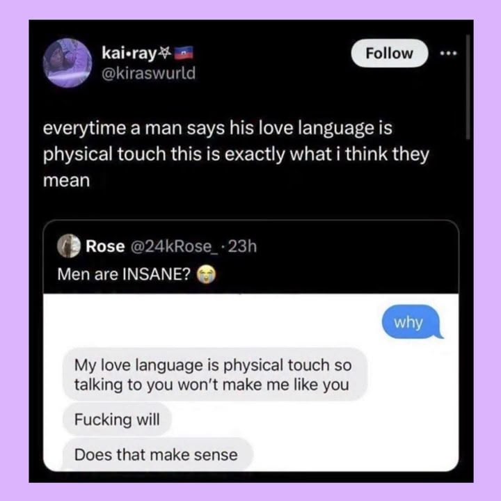
Task: Open quoted tweet text 'Men are INSANE?'
Action: pyautogui.click(x=124, y=274)
